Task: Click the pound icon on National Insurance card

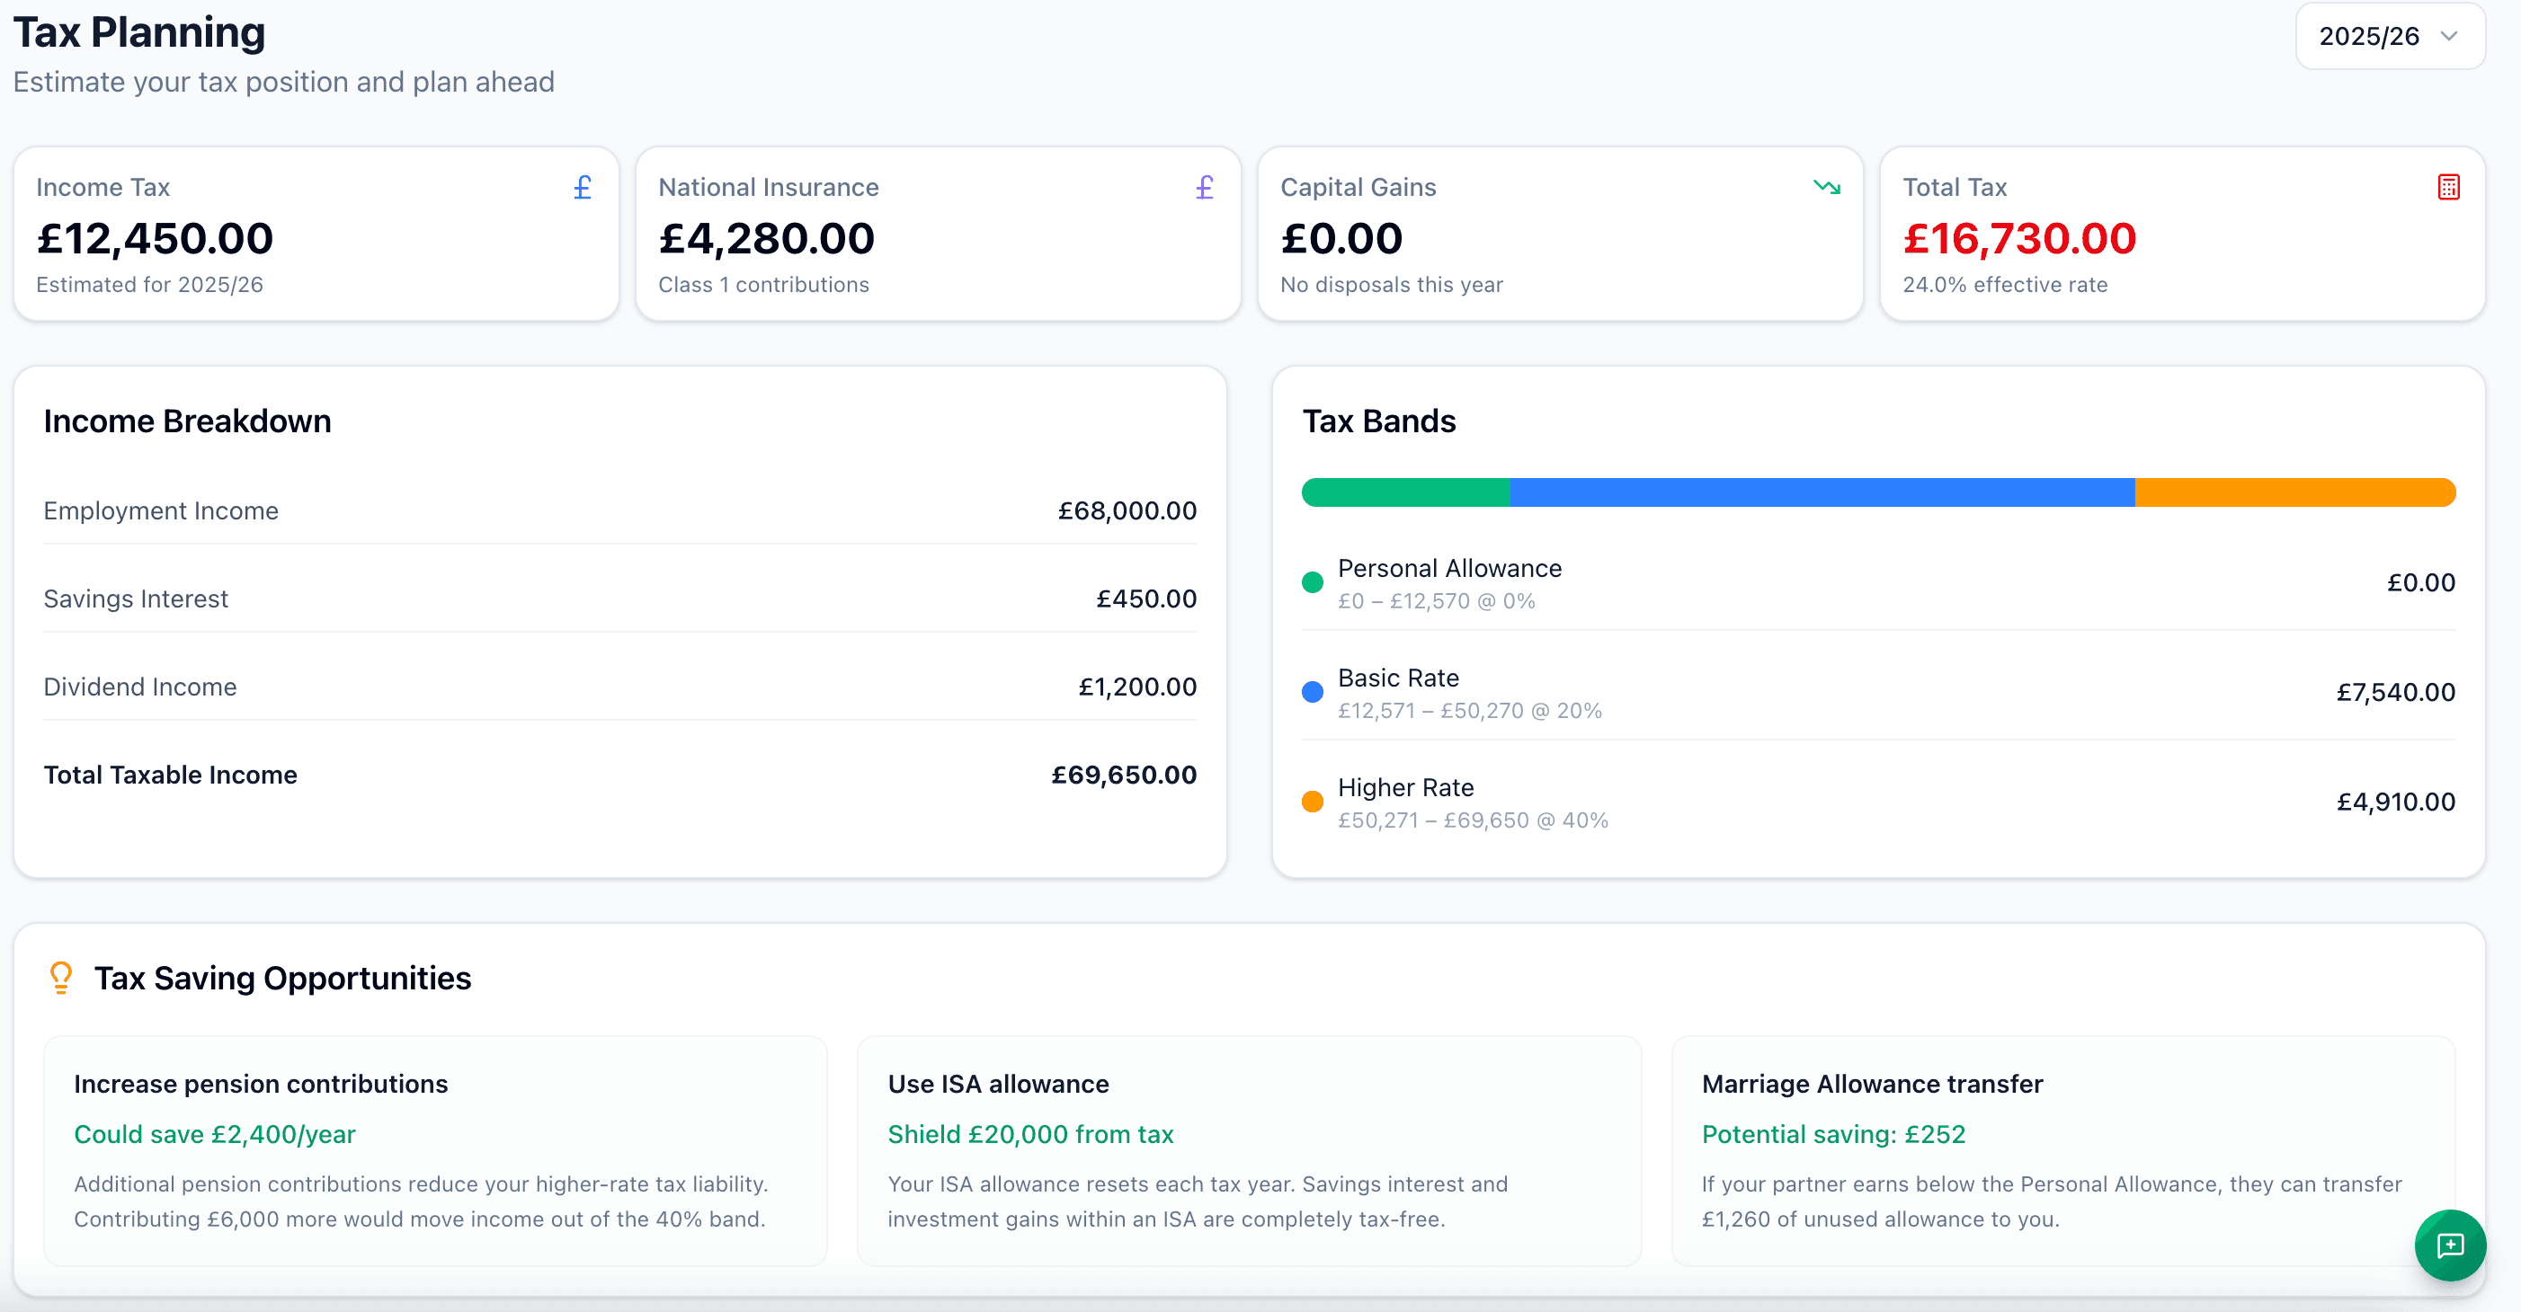Action: 1205,187
